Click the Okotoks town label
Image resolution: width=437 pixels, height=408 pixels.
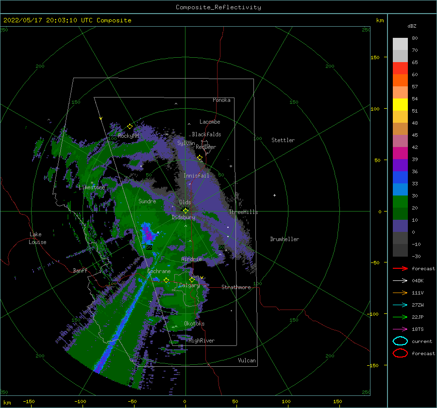(194, 324)
